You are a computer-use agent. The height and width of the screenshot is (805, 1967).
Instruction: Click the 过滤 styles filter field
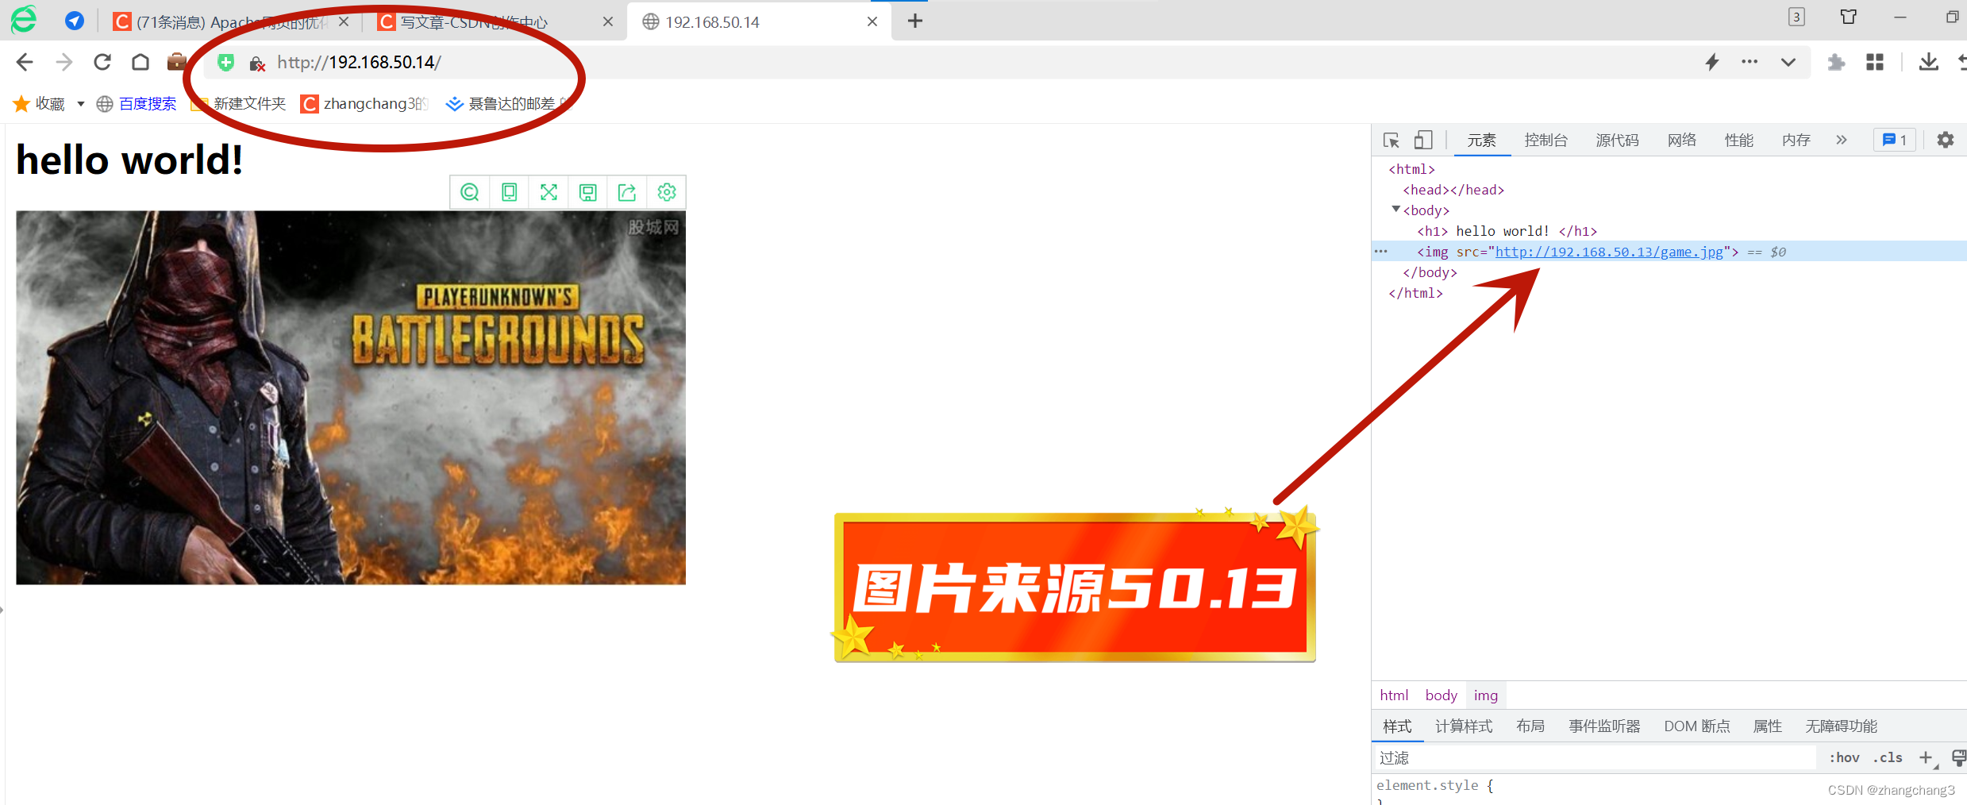tap(1596, 758)
